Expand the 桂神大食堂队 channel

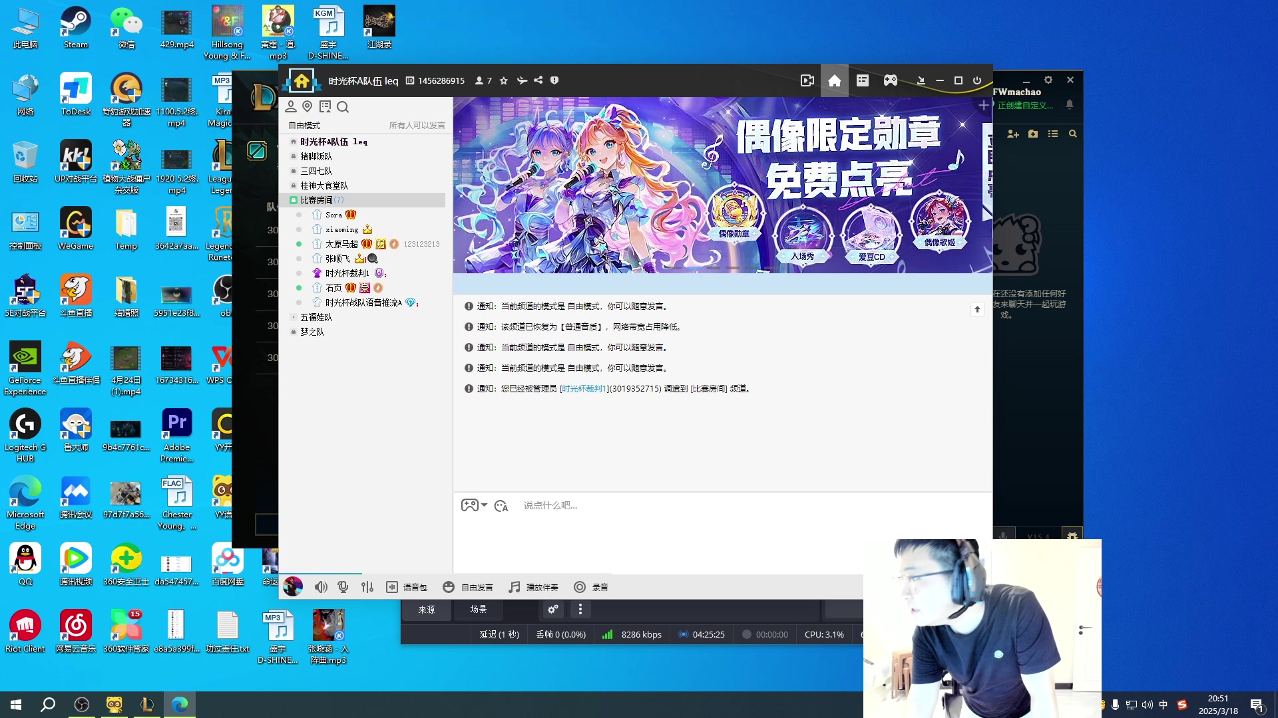[x=293, y=185]
